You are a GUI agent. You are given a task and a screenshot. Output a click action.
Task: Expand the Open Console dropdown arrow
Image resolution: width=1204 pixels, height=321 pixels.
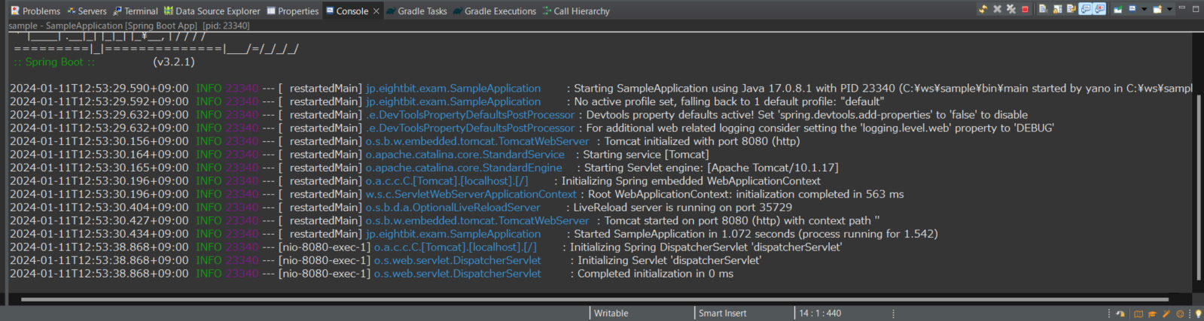(1169, 9)
